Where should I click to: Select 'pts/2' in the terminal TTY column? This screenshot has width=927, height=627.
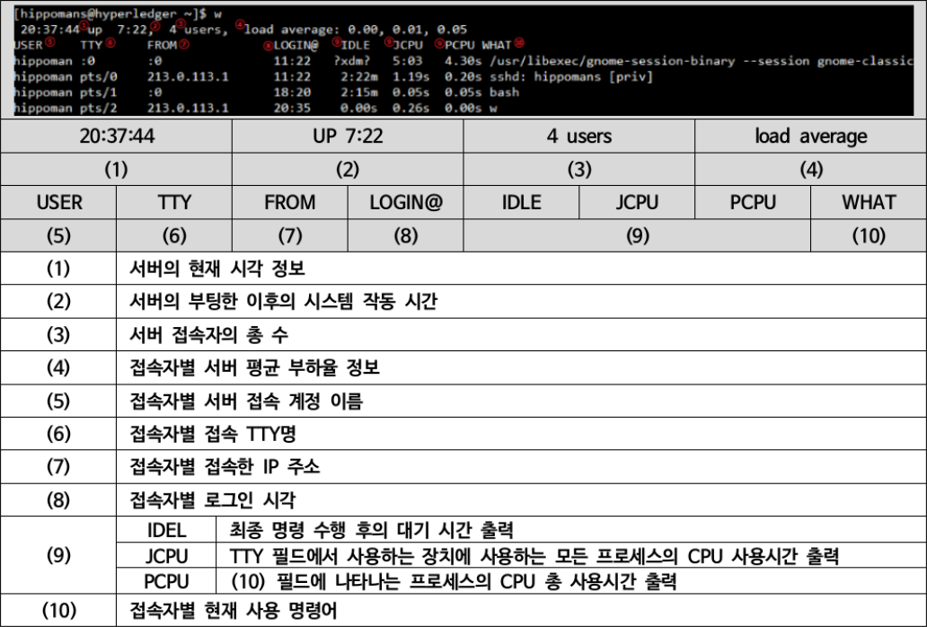coord(99,108)
